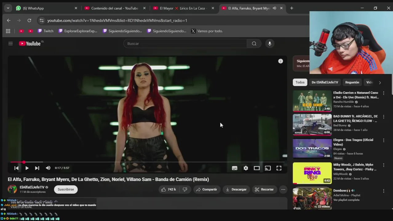Share video with Compartir button
The width and height of the screenshot is (393, 221).
(207, 189)
